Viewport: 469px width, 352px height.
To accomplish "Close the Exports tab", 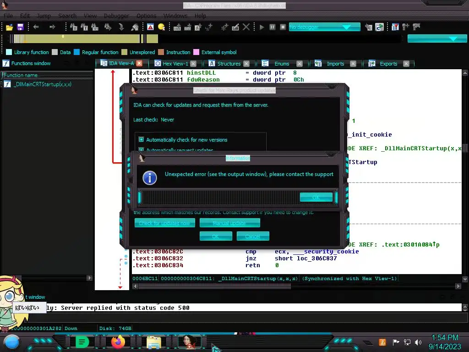I will [406, 64].
